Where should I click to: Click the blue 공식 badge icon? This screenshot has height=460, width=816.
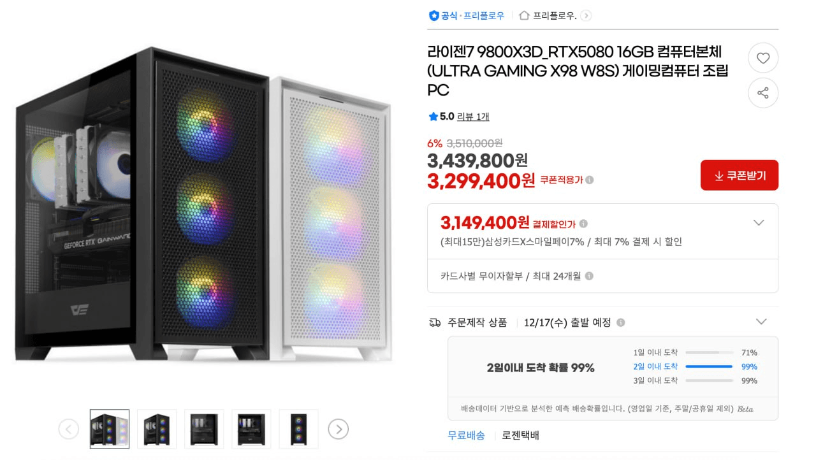tap(434, 15)
